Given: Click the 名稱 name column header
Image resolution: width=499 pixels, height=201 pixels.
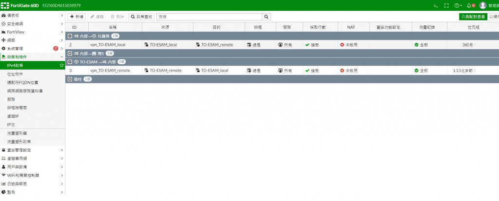Looking at the screenshot, I should [x=115, y=27].
